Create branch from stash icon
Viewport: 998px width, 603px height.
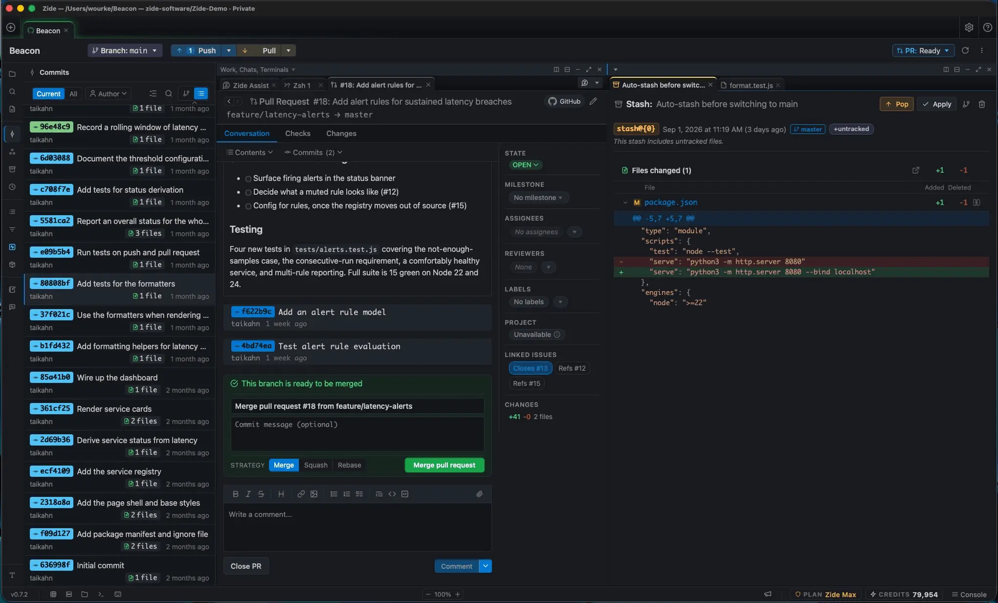966,104
